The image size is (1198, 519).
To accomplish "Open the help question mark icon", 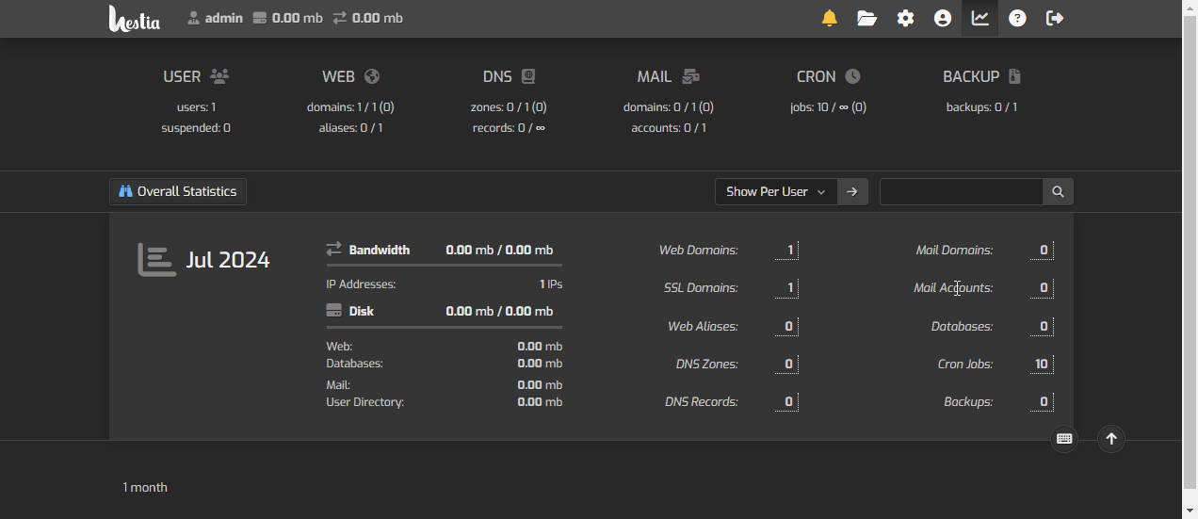I will (x=1017, y=18).
